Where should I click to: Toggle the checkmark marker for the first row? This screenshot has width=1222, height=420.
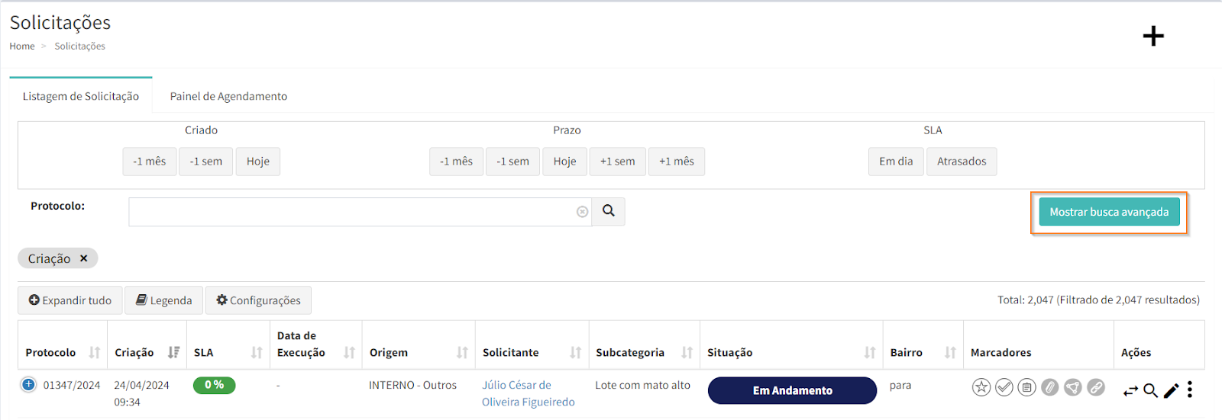point(1004,388)
